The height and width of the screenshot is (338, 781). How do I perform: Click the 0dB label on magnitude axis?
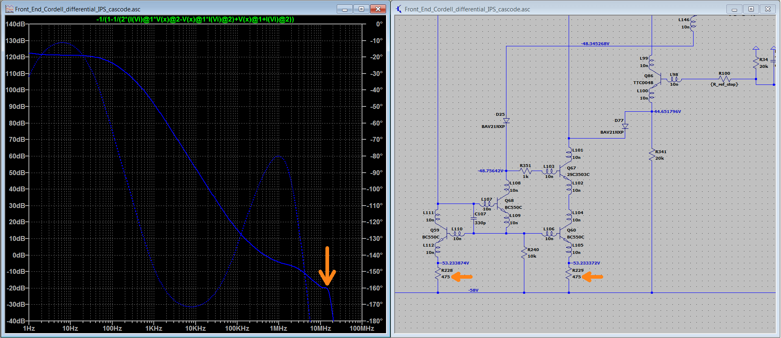tap(19, 255)
